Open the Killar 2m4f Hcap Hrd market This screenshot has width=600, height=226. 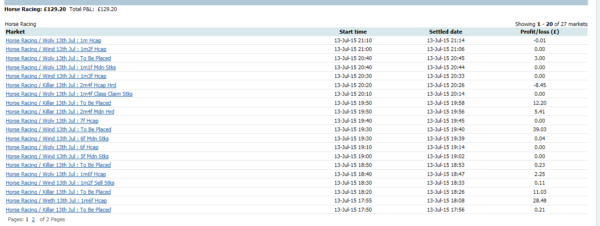click(61, 85)
